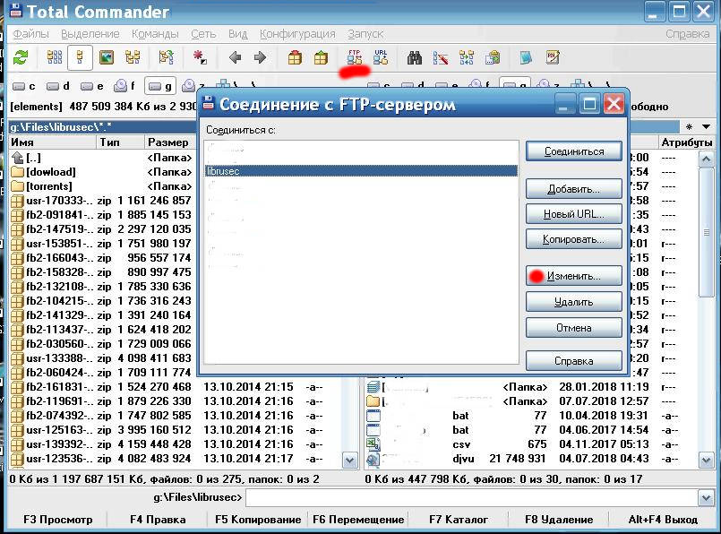Click the left panel scrollbar down arrow
This screenshot has height=534, width=721.
pyautogui.click(x=350, y=460)
